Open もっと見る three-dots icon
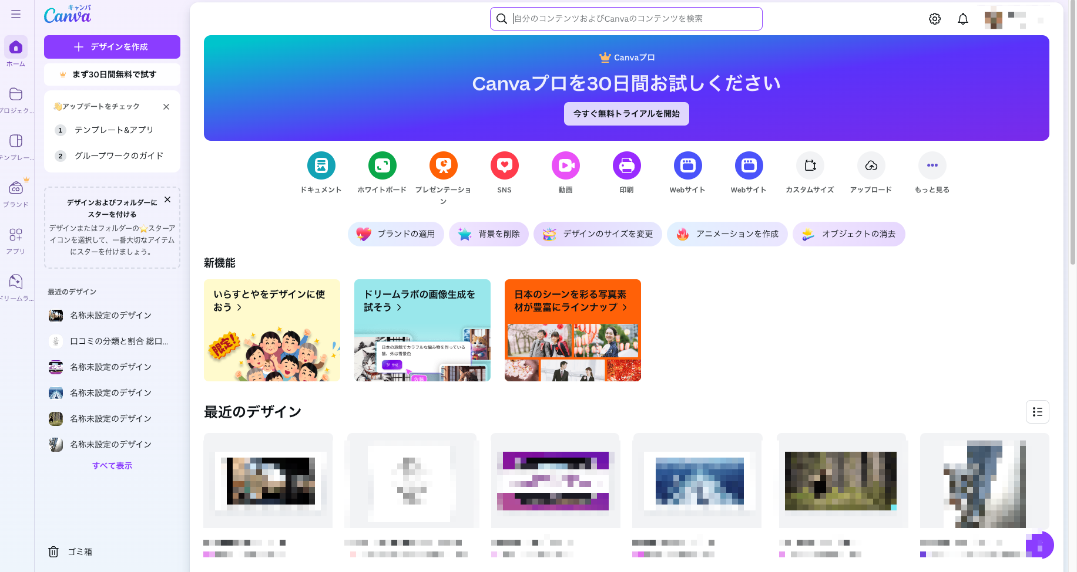Viewport: 1077px width, 572px height. (x=932, y=165)
